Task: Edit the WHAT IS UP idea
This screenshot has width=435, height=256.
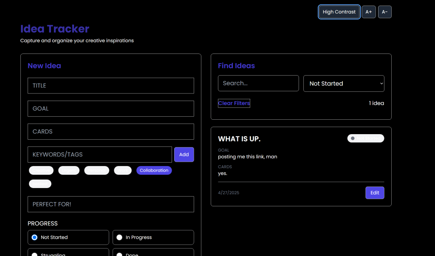Action: (374, 193)
